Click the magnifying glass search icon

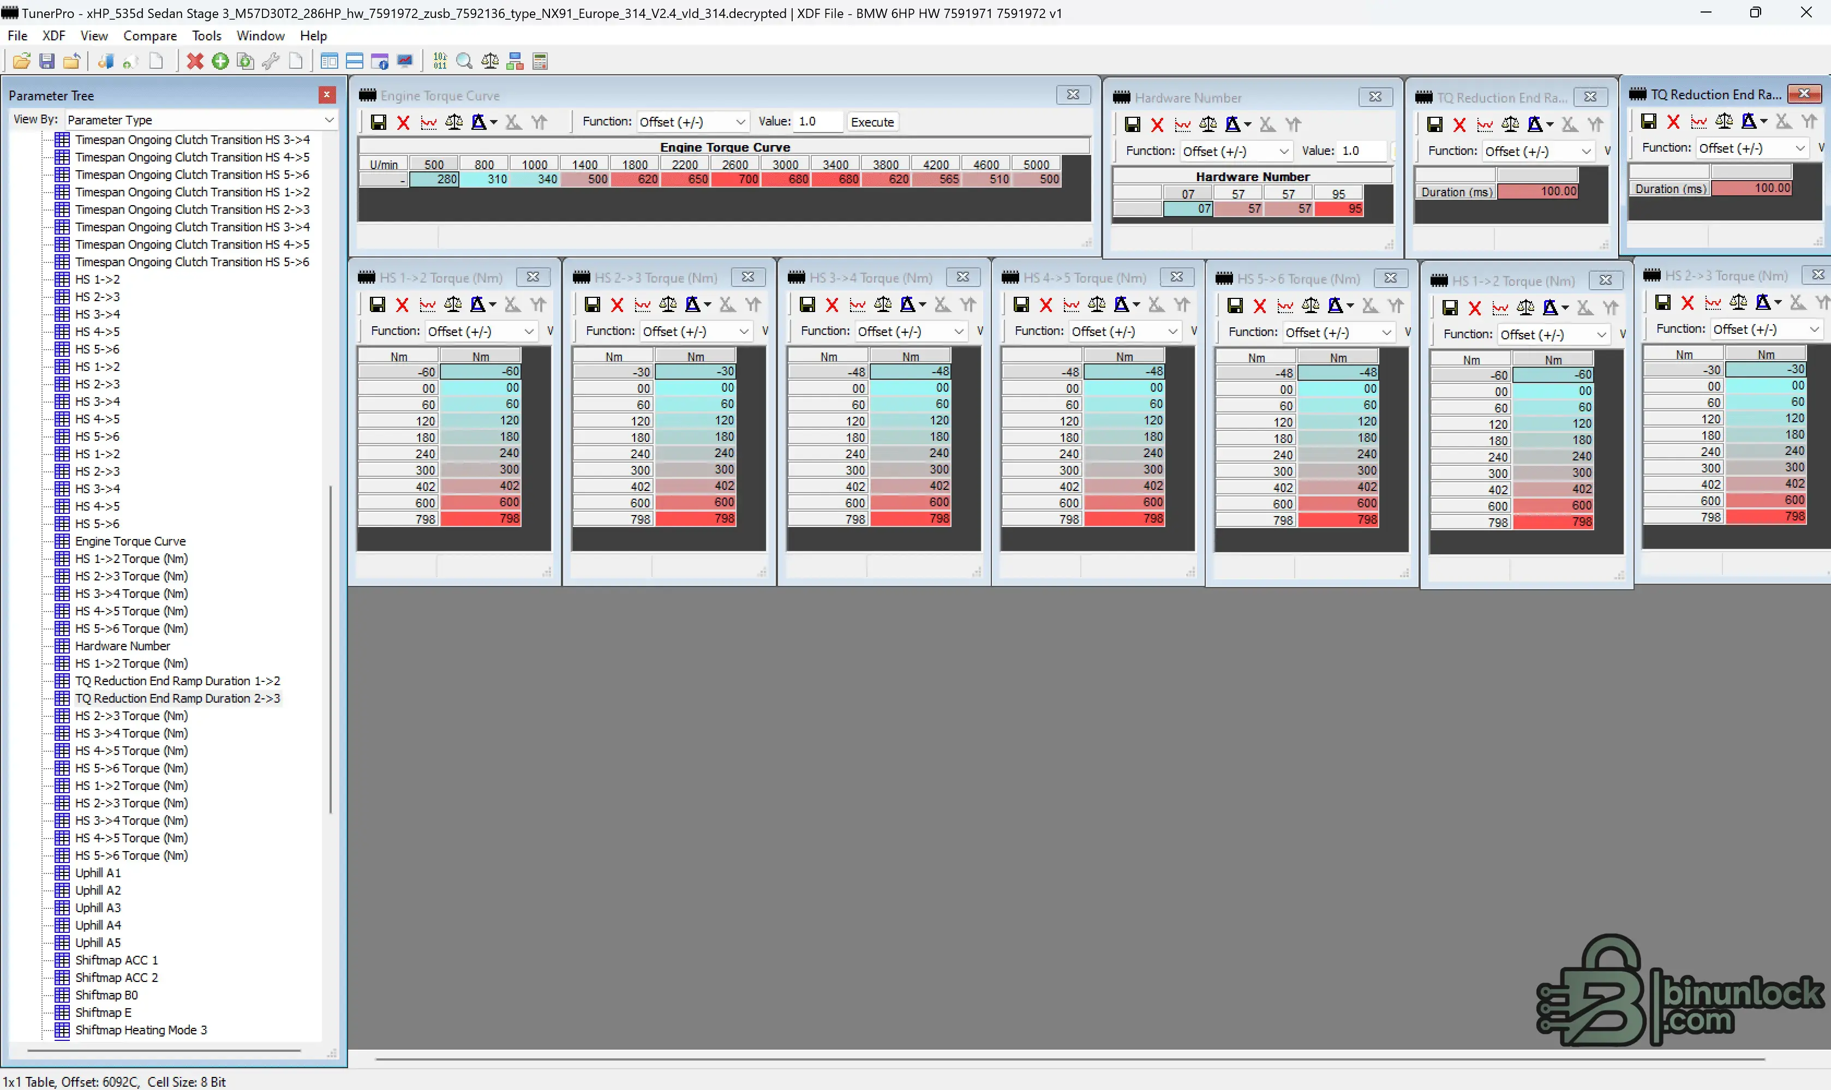pos(464,61)
